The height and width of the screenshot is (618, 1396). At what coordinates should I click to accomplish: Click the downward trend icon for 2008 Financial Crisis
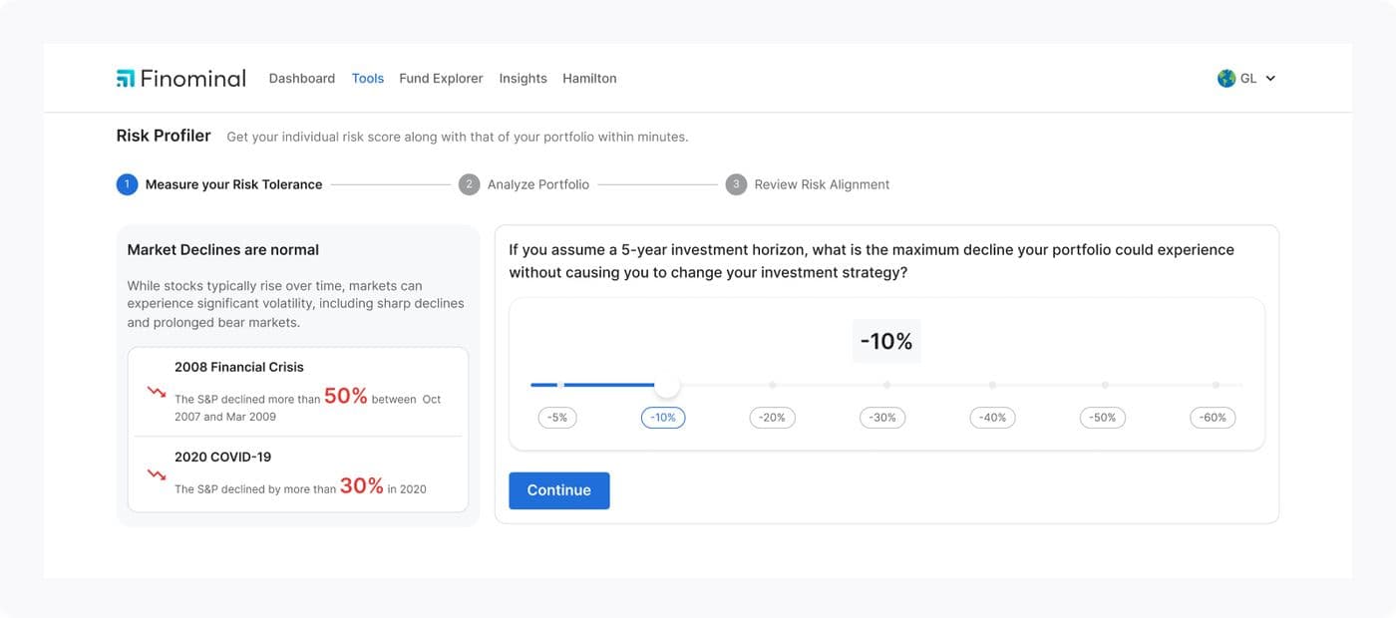point(157,392)
